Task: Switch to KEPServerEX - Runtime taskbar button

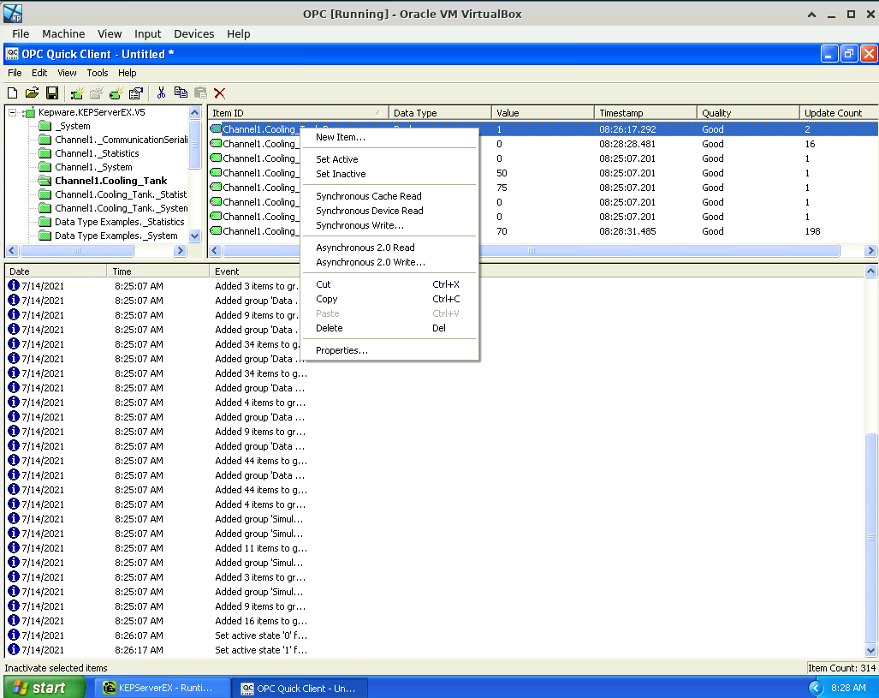Action: click(x=162, y=688)
